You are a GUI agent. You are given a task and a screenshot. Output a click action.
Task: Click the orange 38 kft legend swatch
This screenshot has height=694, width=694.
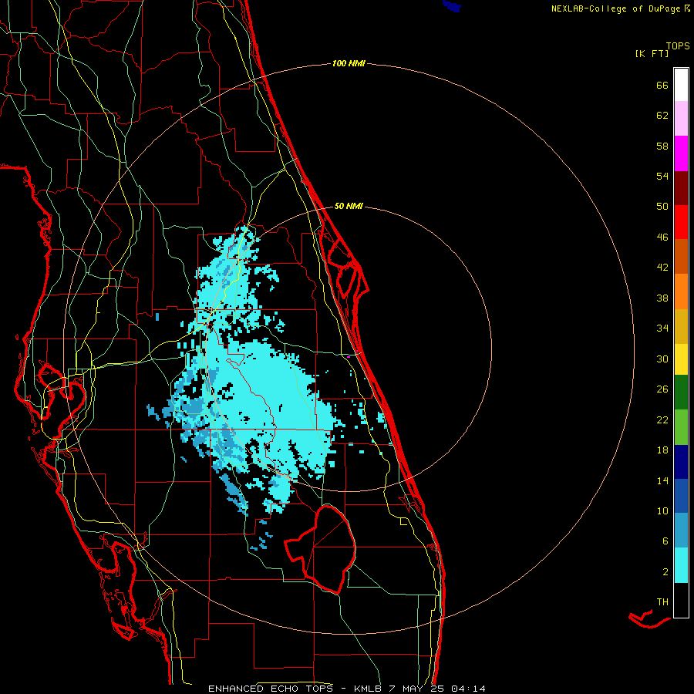tap(681, 291)
